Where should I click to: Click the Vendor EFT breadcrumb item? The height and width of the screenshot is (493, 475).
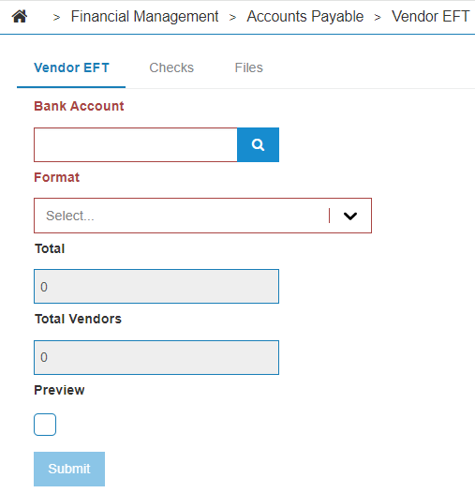430,16
